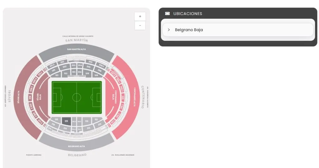The image size is (319, 168).
Task: Select the San Martín Alta stand
Action: point(76,49)
